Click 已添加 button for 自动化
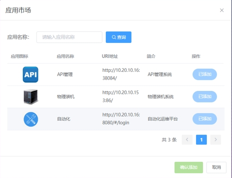 (x=204, y=119)
